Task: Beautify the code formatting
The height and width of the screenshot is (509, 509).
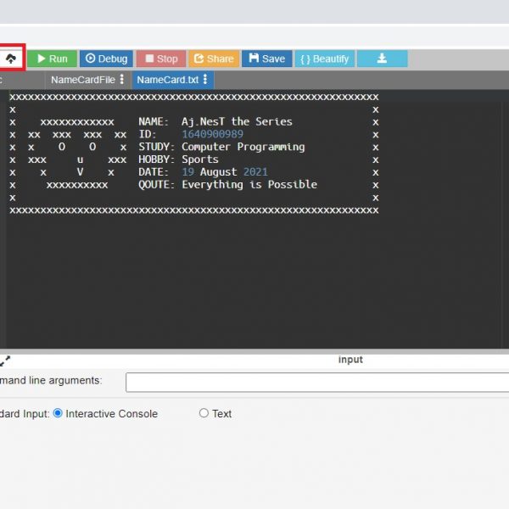Action: (325, 59)
